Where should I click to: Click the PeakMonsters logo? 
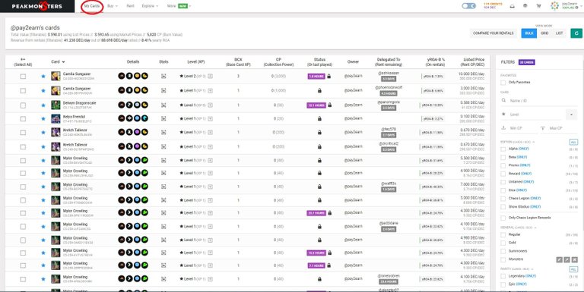[x=36, y=6]
